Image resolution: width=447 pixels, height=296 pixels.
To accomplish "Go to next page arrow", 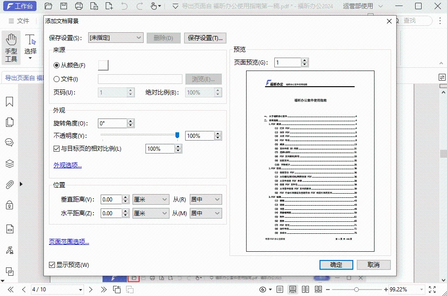I will 91,290.
